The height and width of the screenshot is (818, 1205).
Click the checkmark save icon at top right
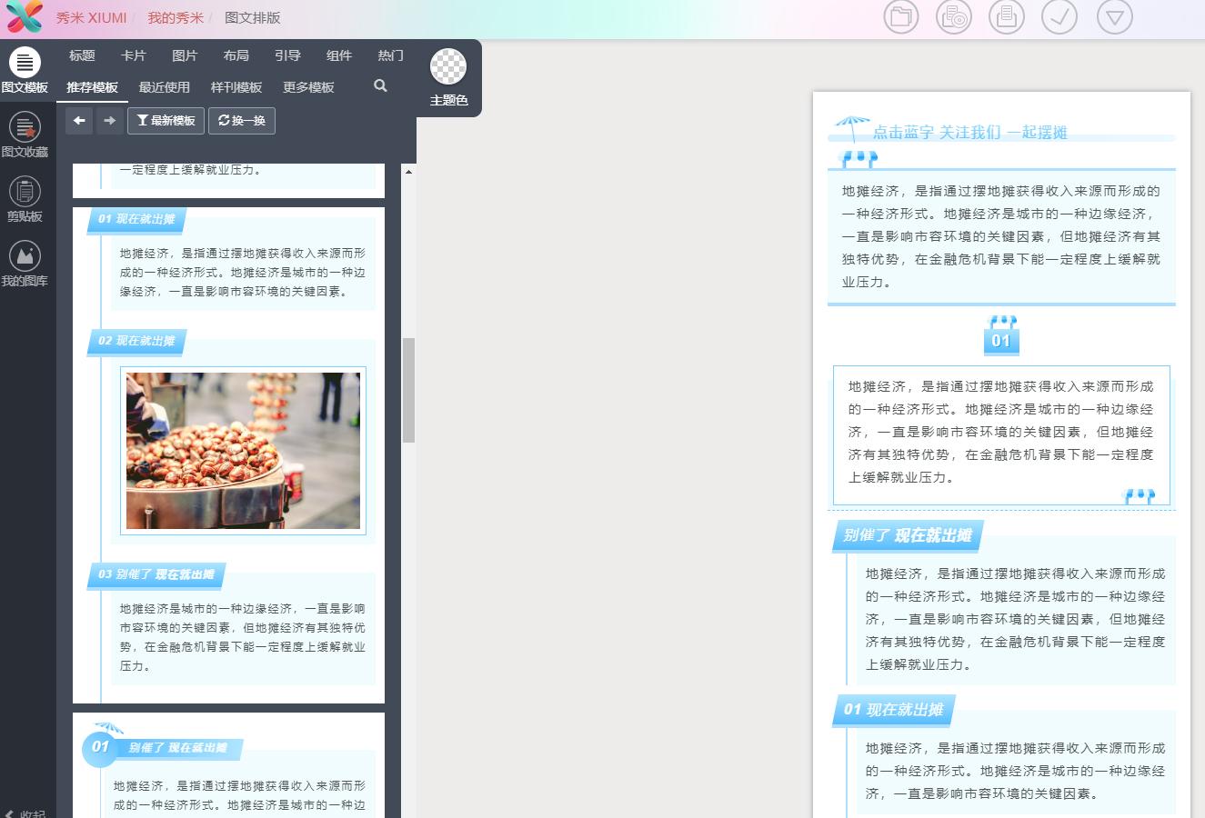point(1059,16)
